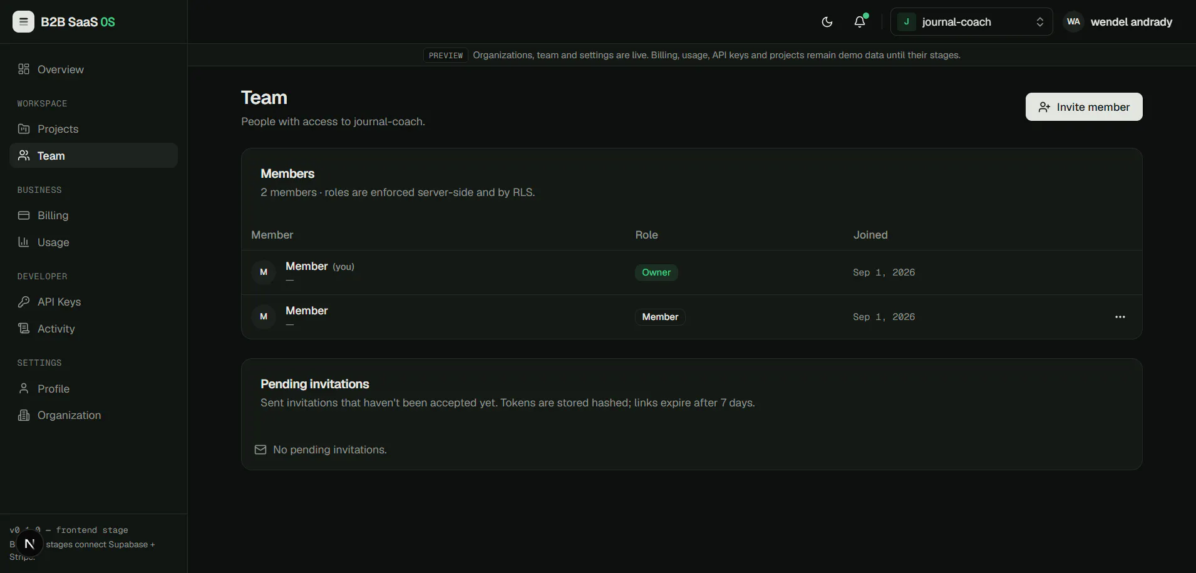Open the journal-coach organization switcher

pos(971,22)
